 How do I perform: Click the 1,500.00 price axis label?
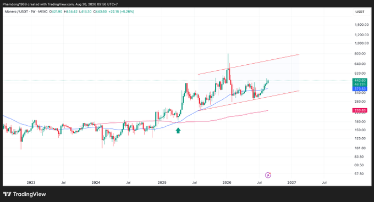click(x=361, y=25)
